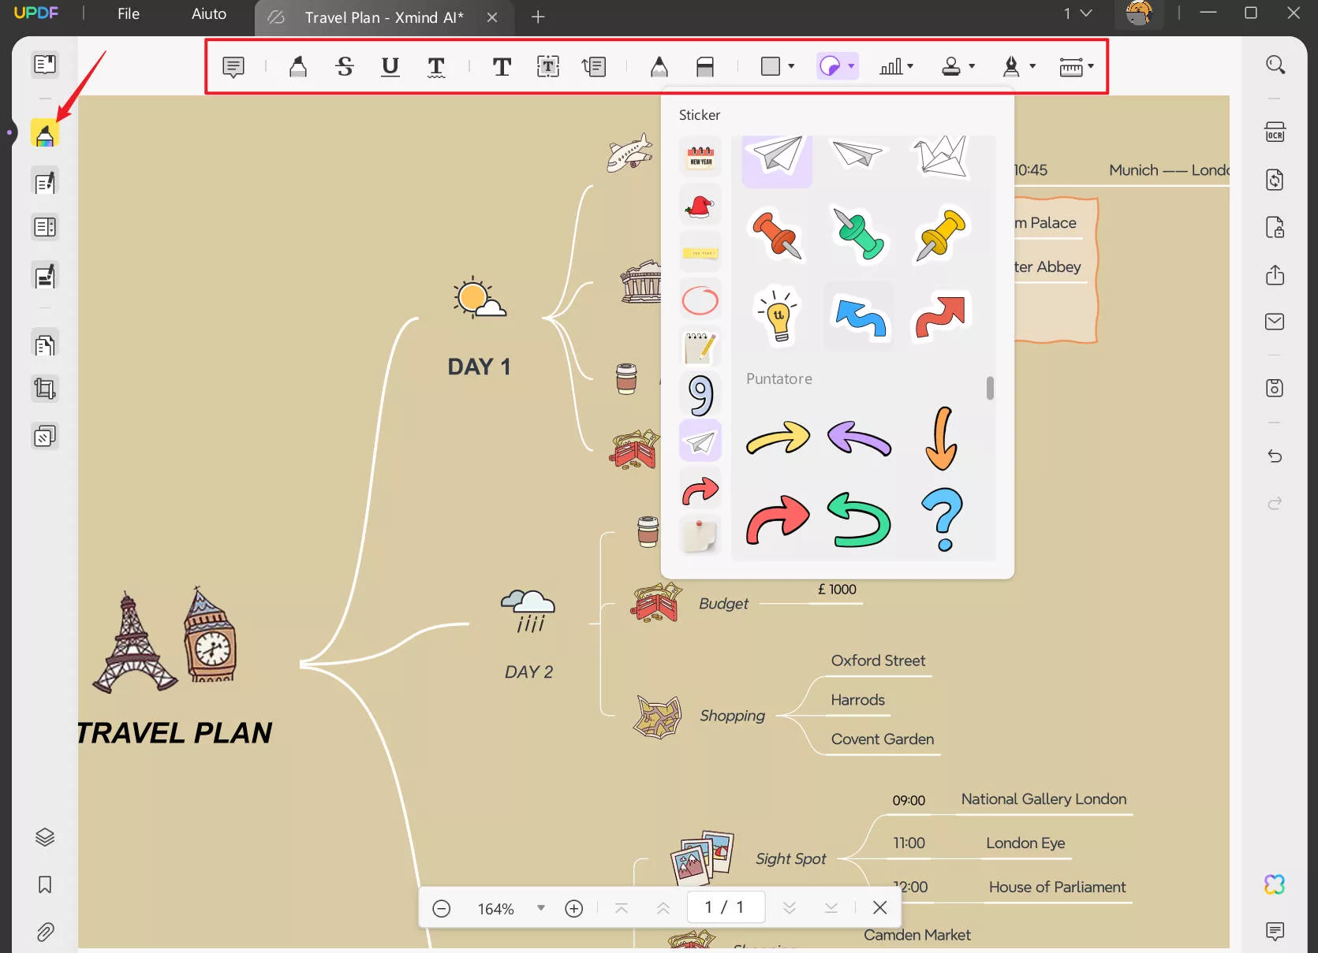Open the Search magnifier icon
Viewport: 1318px width, 953px height.
(1275, 65)
